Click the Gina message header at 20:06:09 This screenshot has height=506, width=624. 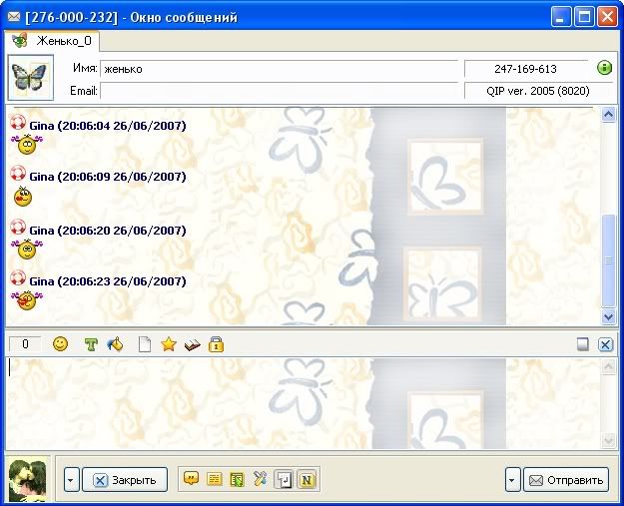(108, 177)
